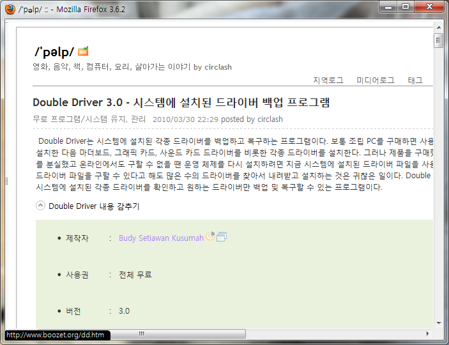Click the post date 2010/03/30 22:29
This screenshot has height=345, width=449.
coord(186,119)
